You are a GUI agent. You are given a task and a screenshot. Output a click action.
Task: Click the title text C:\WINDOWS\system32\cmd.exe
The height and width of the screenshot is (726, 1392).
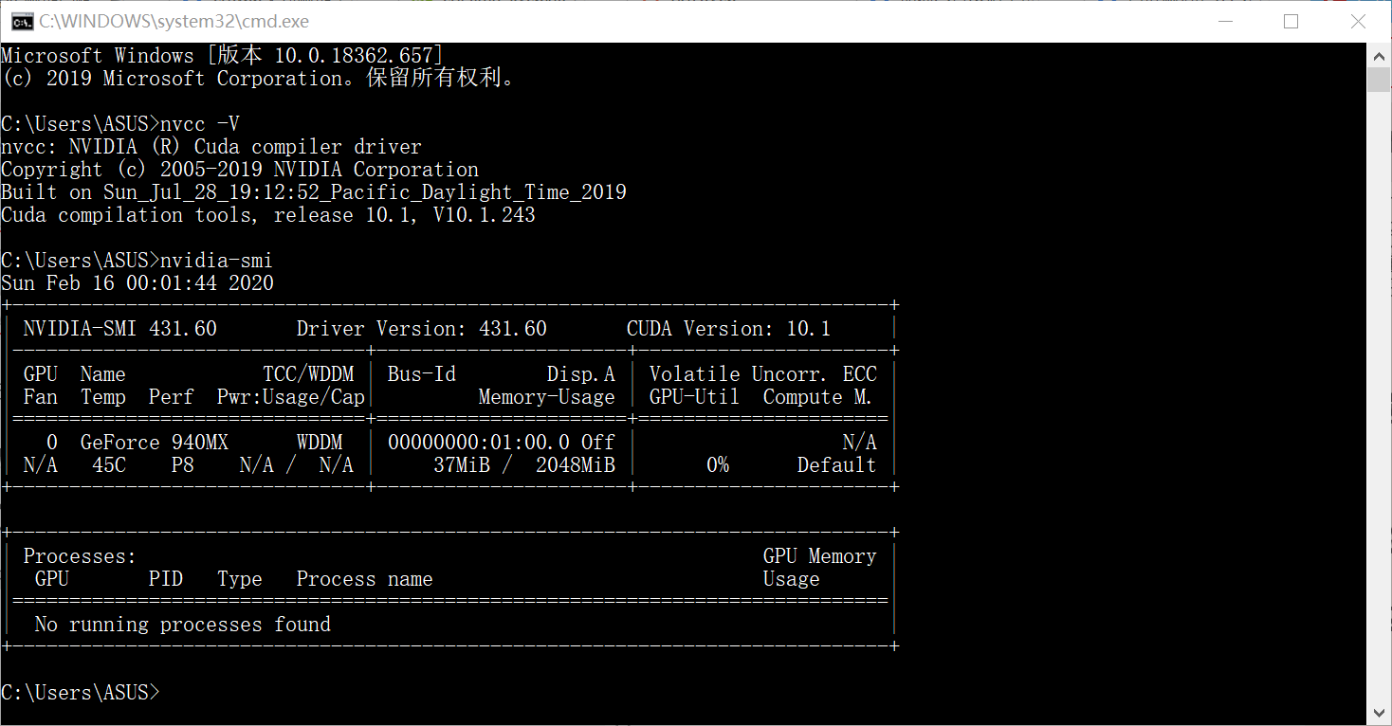174,21
